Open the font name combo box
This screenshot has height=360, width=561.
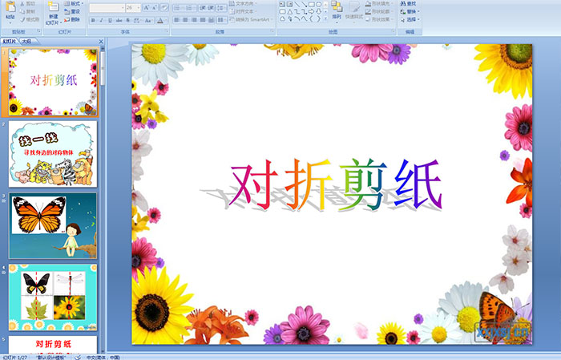[x=107, y=7]
